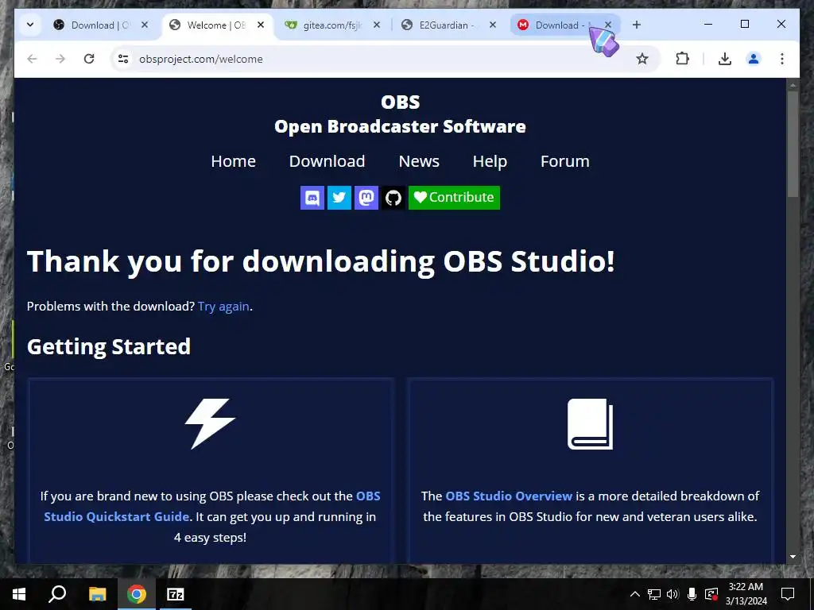Click the page vertical scrollbar thumb
814x610 pixels.
click(793, 144)
